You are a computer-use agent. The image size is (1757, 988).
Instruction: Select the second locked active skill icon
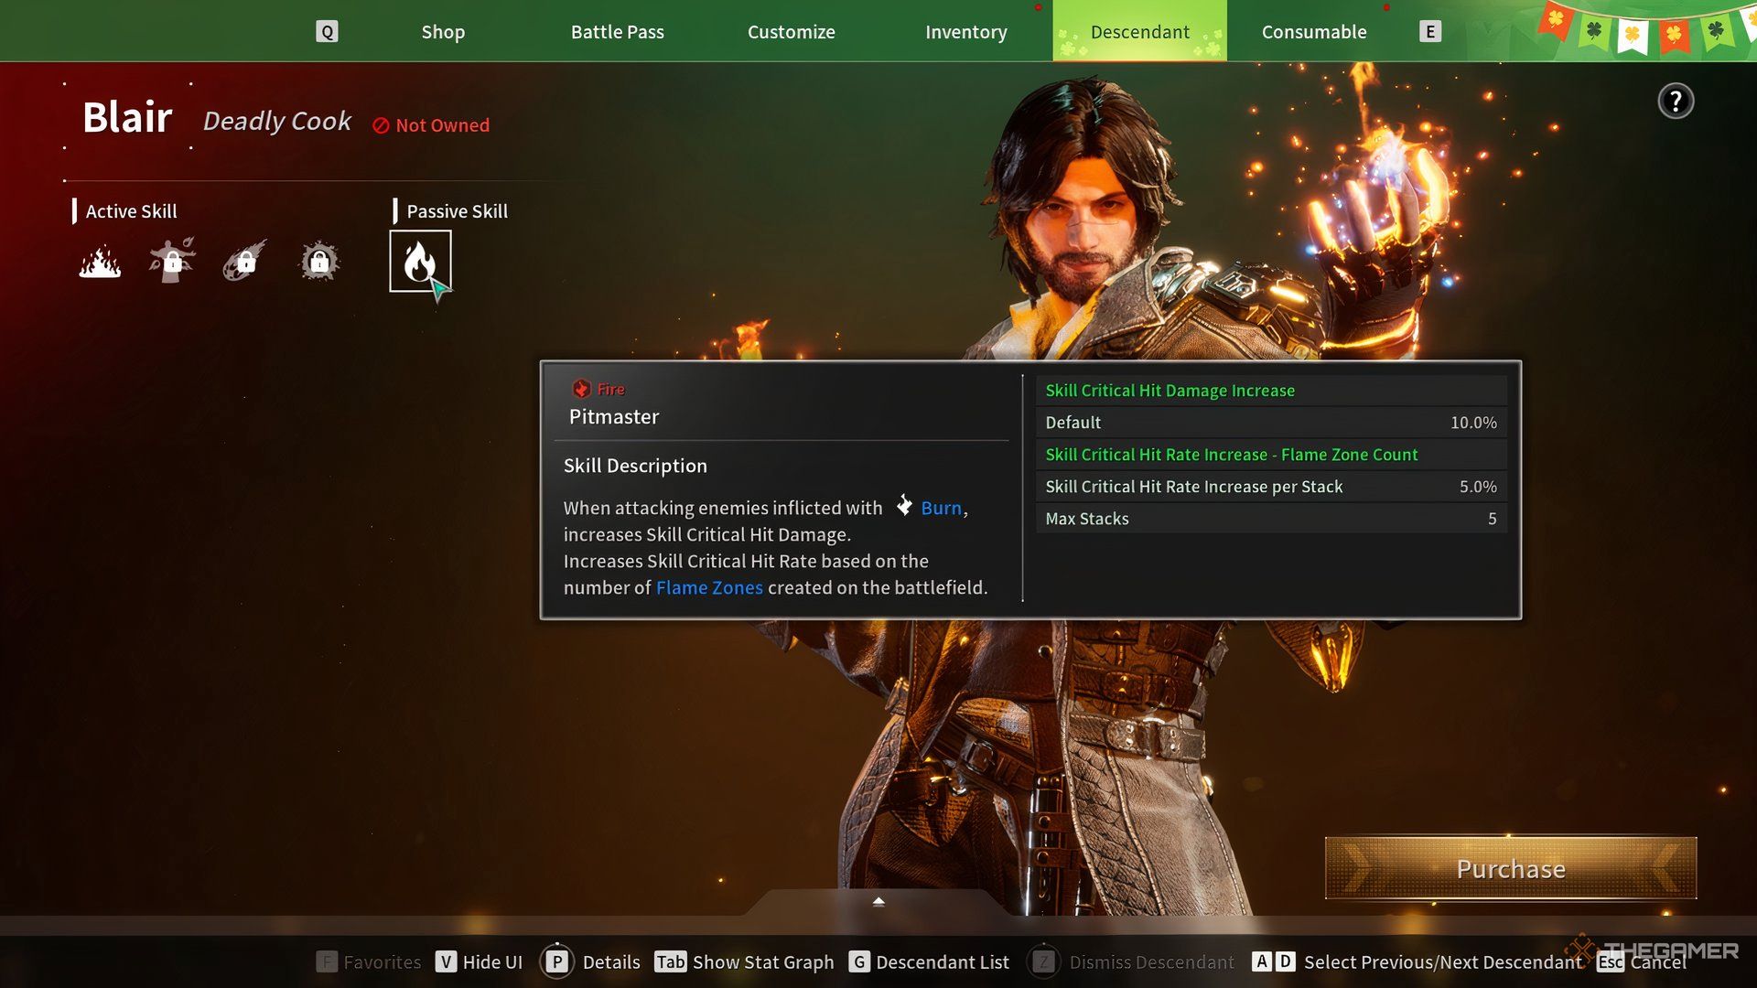(172, 261)
